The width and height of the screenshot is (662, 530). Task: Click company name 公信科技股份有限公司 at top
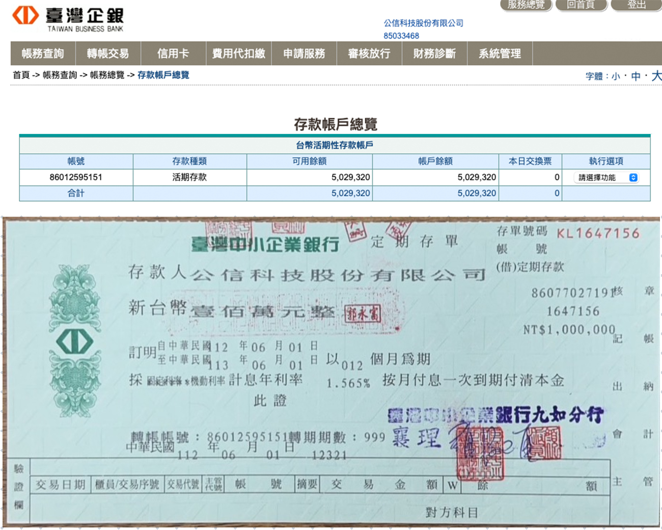[423, 23]
